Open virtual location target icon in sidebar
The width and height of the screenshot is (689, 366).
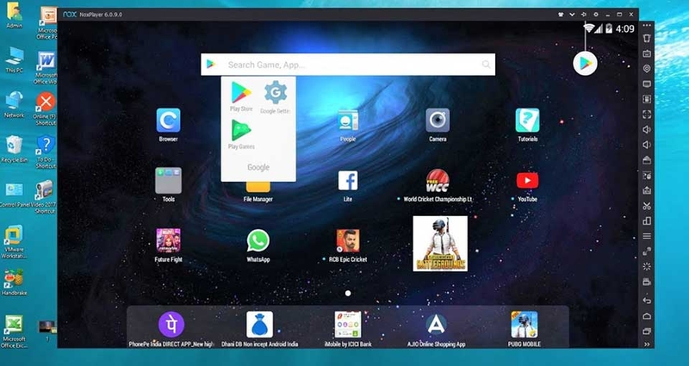(647, 69)
